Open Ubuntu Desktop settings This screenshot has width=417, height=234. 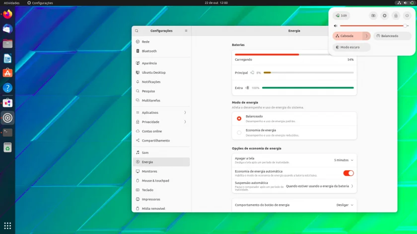click(x=161, y=72)
